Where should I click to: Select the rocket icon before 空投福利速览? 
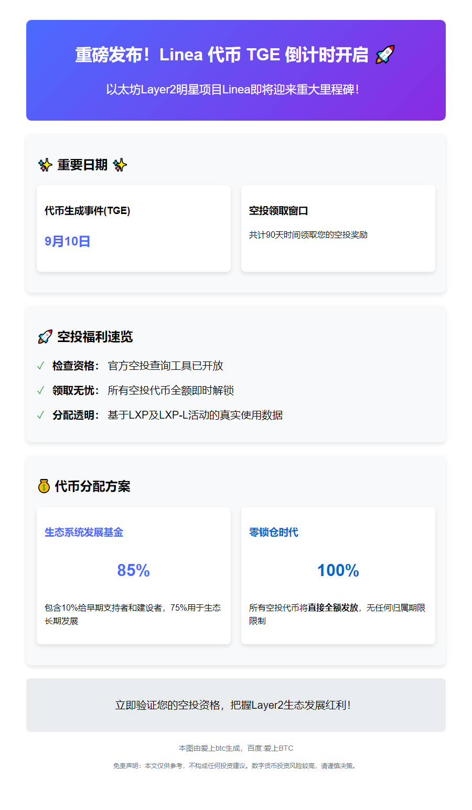[45, 336]
